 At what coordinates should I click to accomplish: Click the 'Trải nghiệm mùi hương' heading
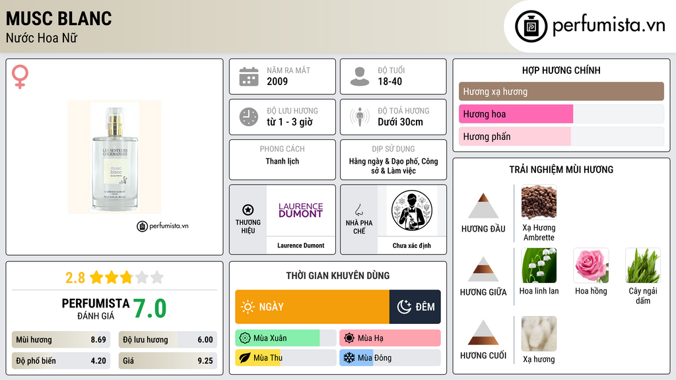[x=561, y=170]
